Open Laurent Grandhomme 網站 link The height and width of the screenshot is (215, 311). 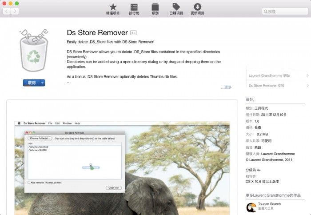coord(269,76)
